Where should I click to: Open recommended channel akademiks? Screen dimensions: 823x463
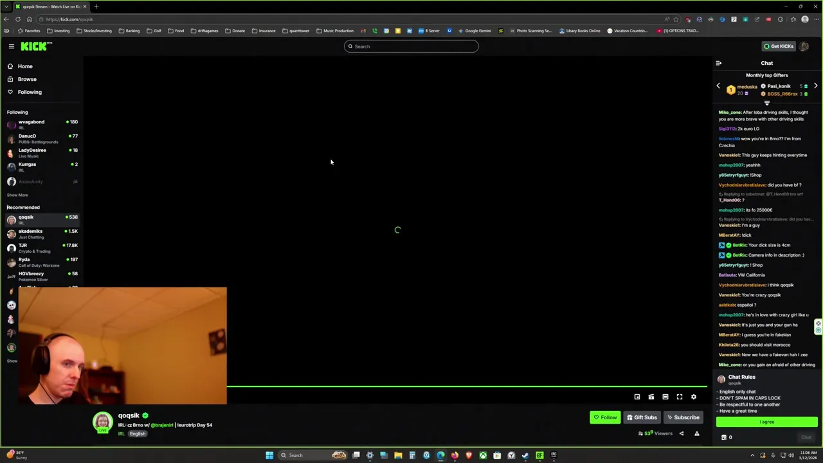(42, 233)
